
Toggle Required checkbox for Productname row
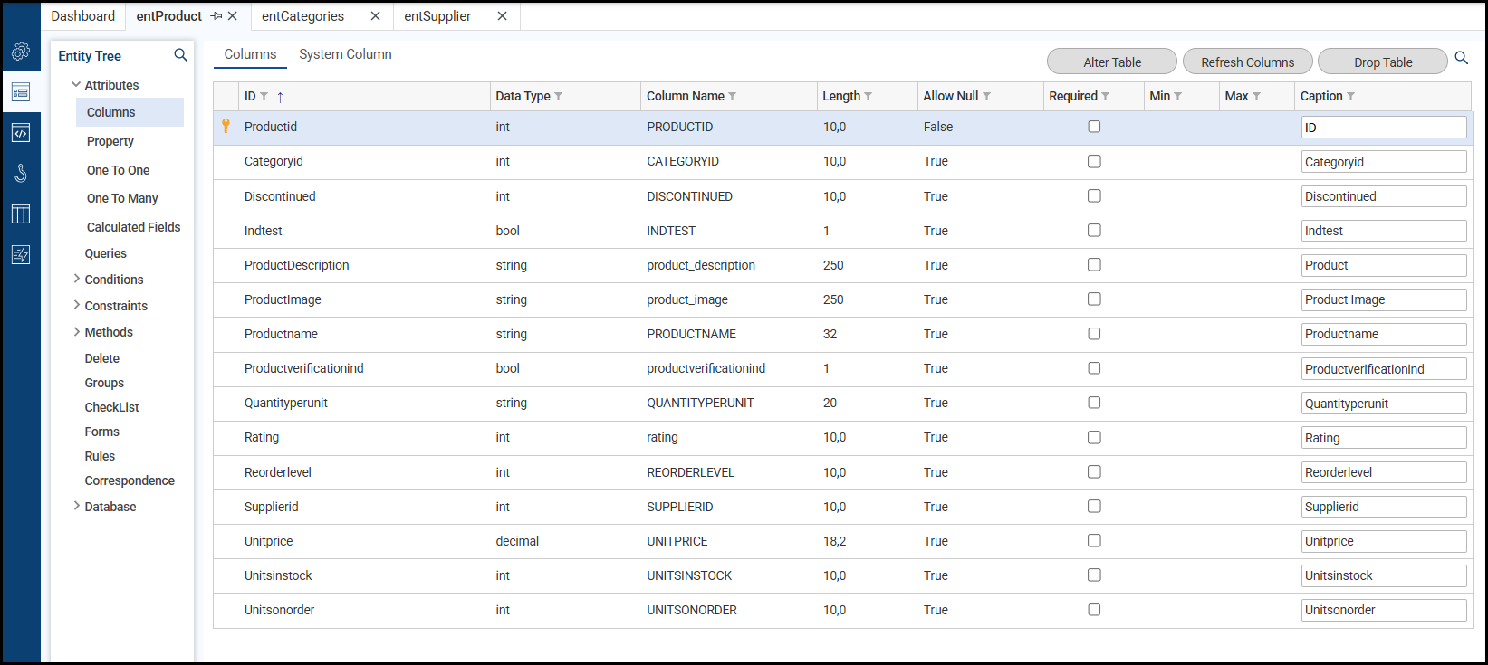tap(1094, 334)
